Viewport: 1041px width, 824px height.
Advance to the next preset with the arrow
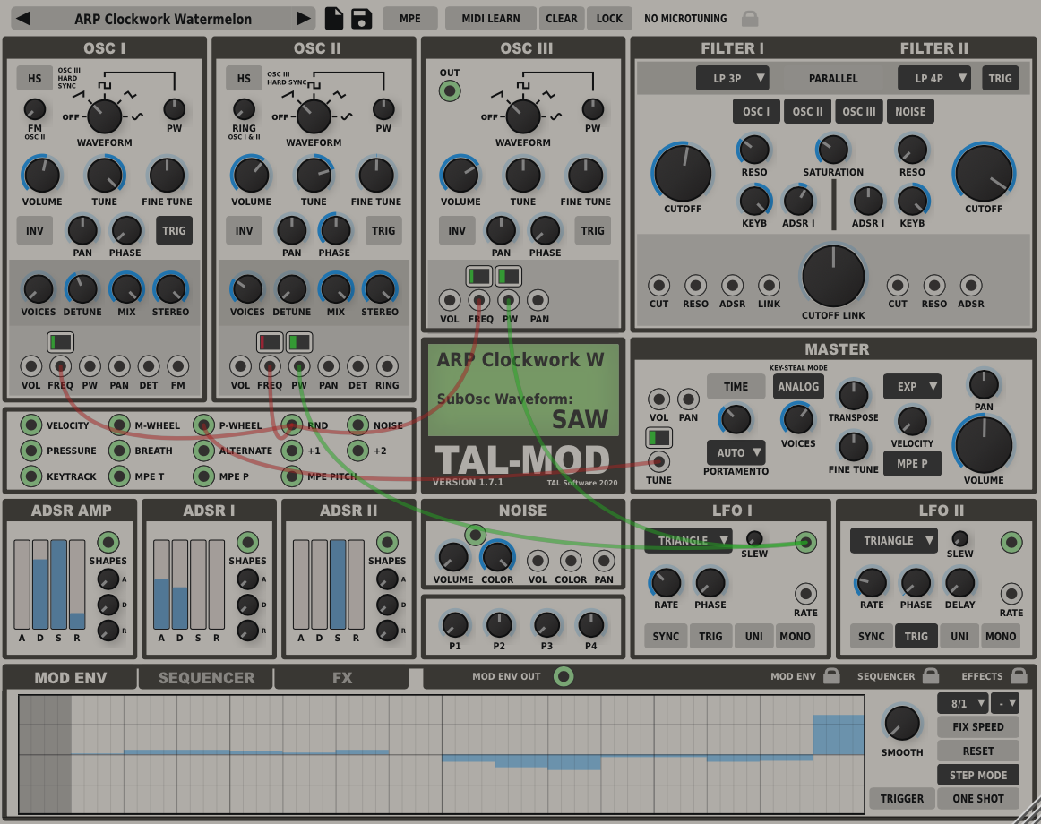pyautogui.click(x=305, y=18)
